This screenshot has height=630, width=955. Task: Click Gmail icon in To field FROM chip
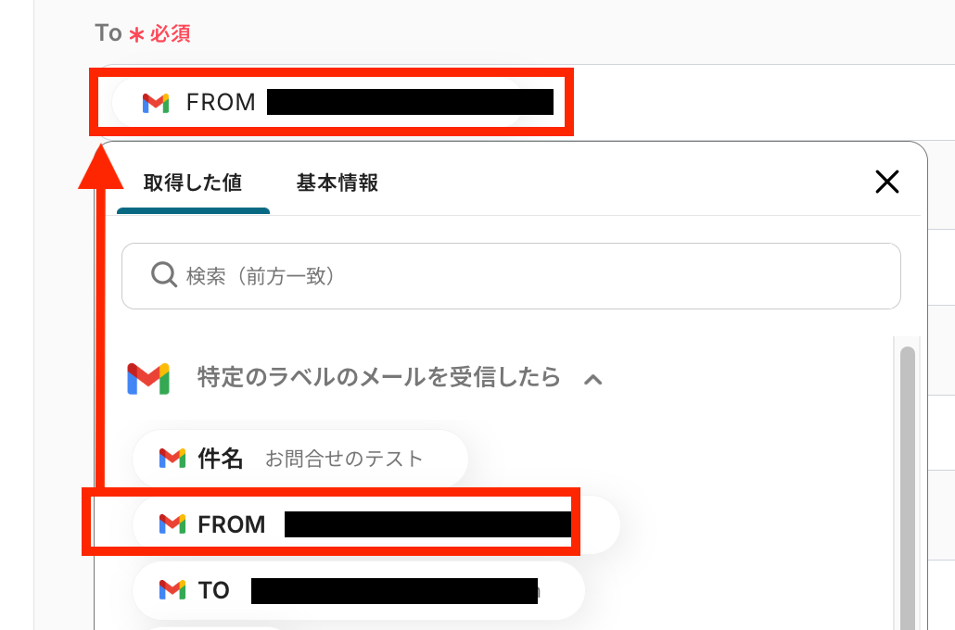pyautogui.click(x=156, y=103)
